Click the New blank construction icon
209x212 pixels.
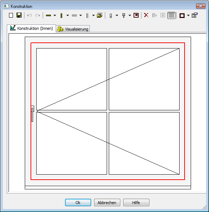pyautogui.click(x=11, y=15)
